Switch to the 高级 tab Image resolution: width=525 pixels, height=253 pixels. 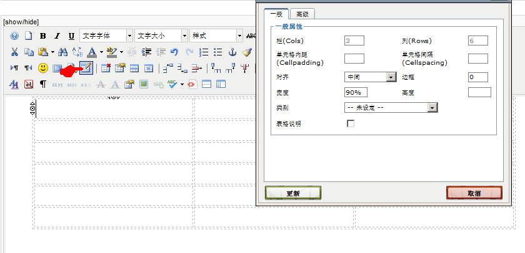pos(302,14)
